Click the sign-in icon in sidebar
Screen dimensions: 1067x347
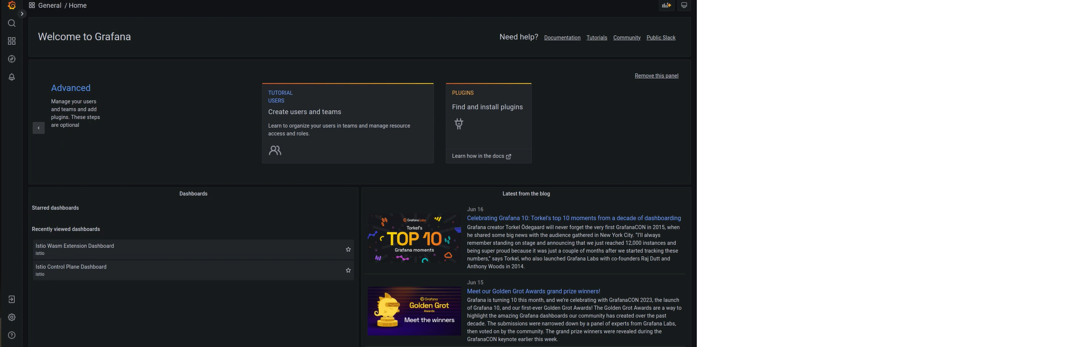(12, 299)
